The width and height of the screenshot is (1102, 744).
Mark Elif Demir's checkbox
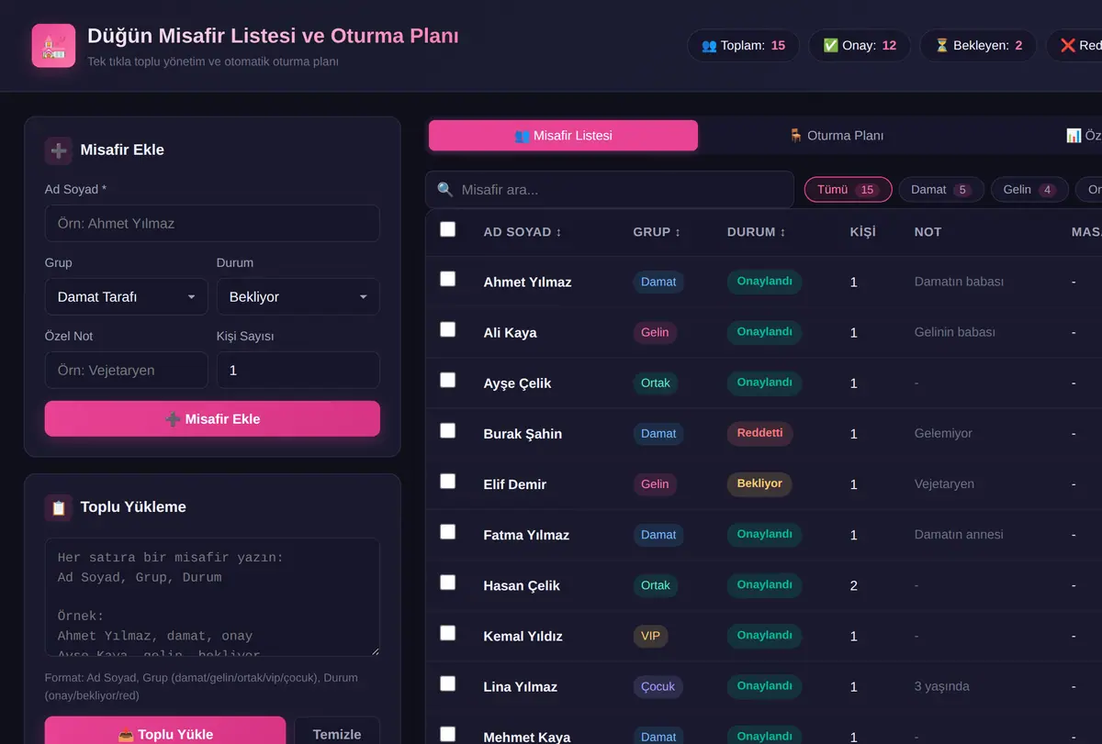tap(447, 481)
